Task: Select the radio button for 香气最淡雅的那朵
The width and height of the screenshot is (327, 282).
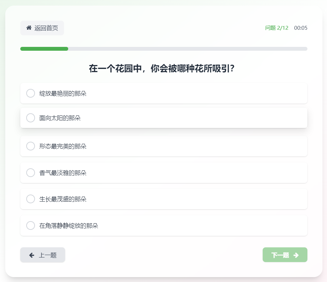Action: click(30, 173)
